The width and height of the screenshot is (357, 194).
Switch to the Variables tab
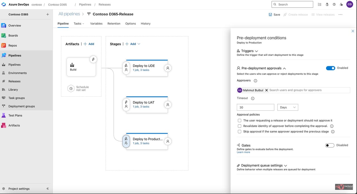[96, 24]
